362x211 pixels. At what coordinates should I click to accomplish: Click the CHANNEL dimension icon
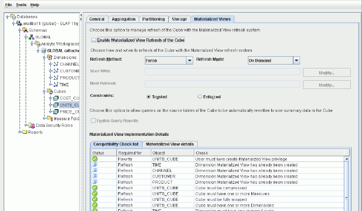pos(56,64)
